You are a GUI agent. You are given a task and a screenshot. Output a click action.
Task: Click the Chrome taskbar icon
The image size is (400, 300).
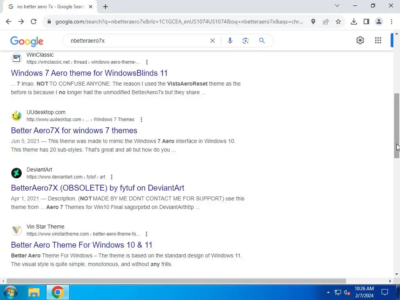[x=58, y=292]
